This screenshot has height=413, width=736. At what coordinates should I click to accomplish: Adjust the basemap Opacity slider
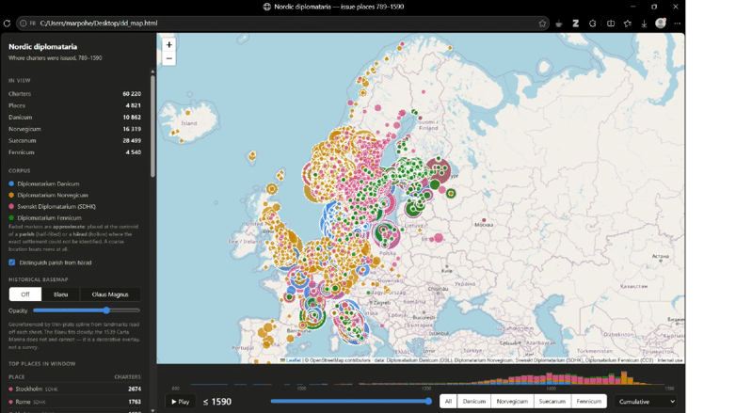(x=87, y=310)
